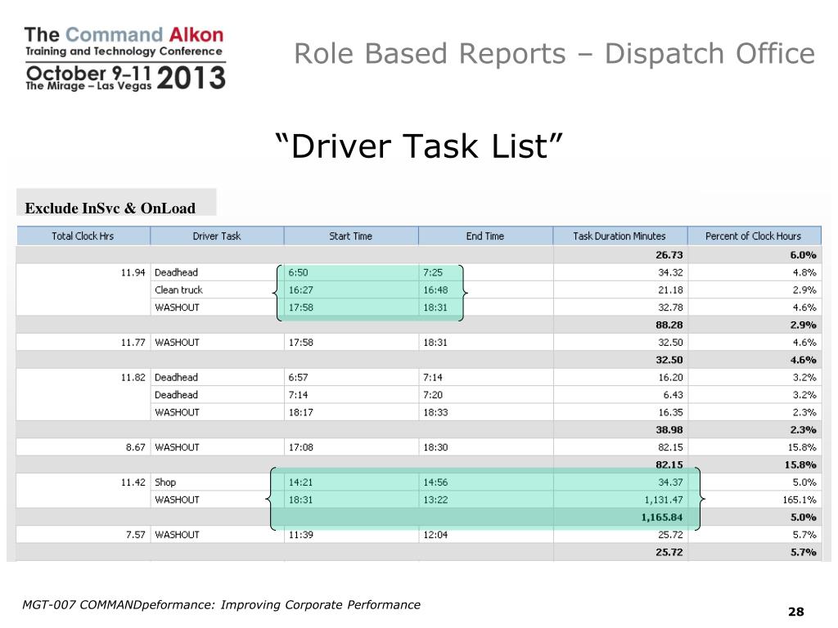838x628 pixels.
Task: Click total clock hours 11.82
Action: tap(133, 378)
